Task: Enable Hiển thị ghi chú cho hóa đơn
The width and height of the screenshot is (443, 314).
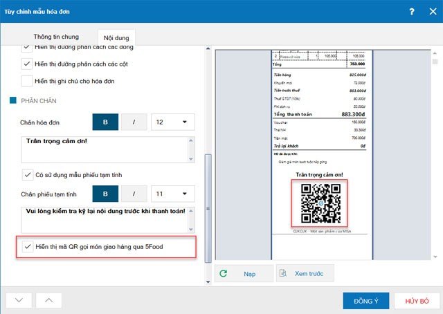Action: [27, 82]
